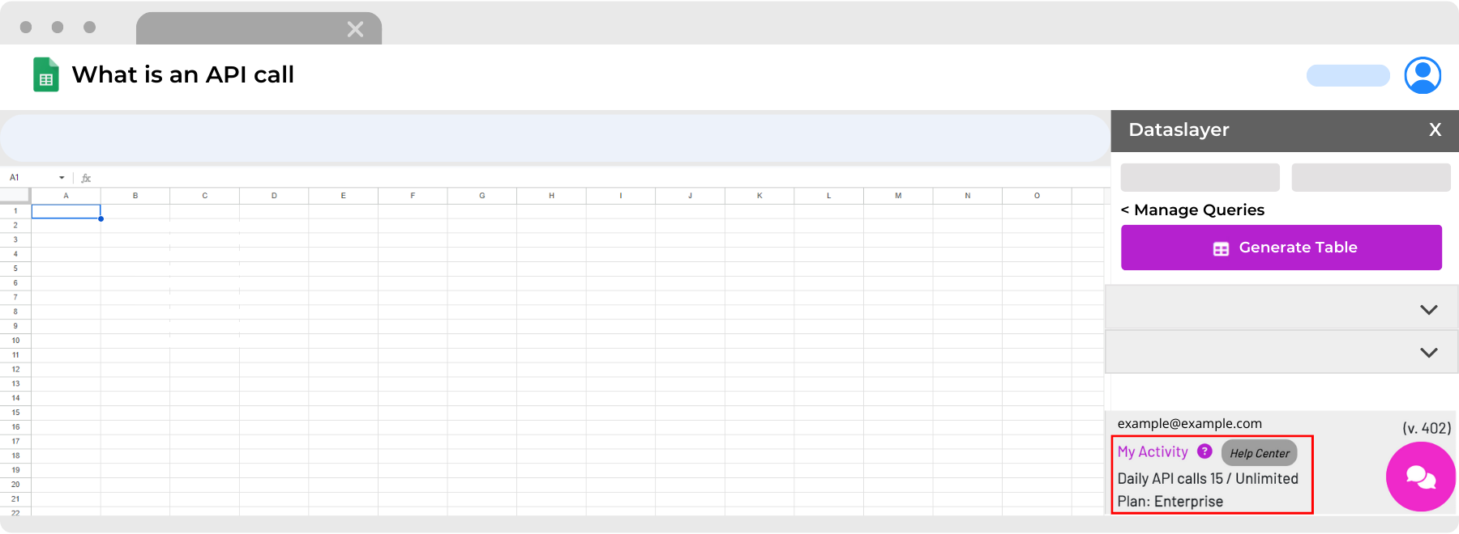Close the browser tab

click(355, 30)
